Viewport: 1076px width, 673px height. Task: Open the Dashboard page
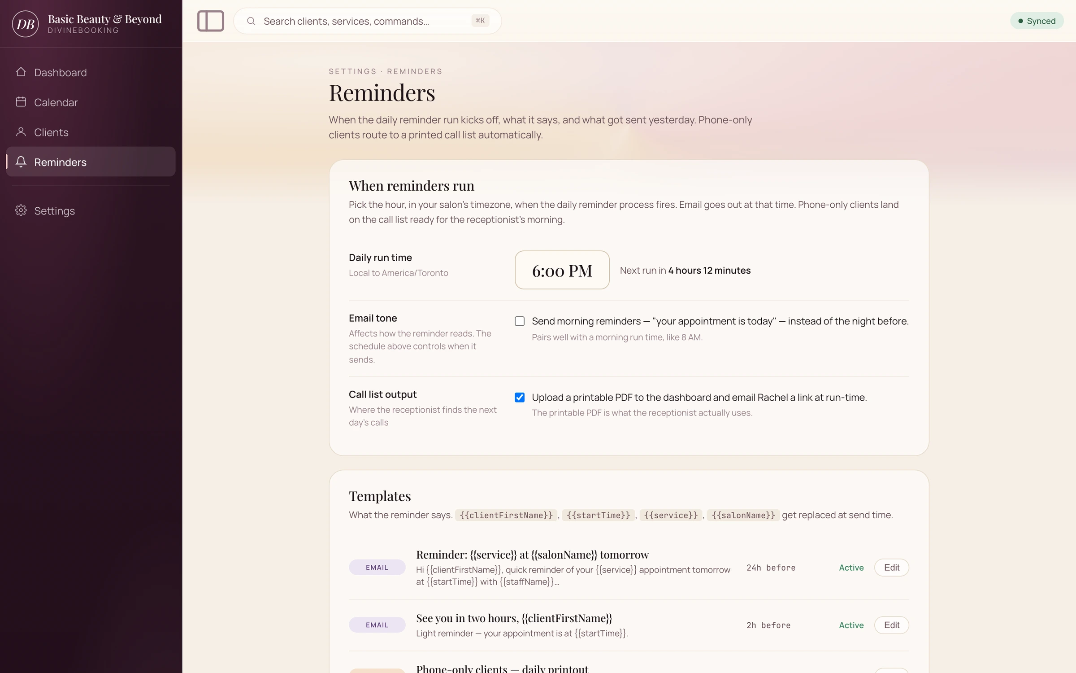(91, 72)
